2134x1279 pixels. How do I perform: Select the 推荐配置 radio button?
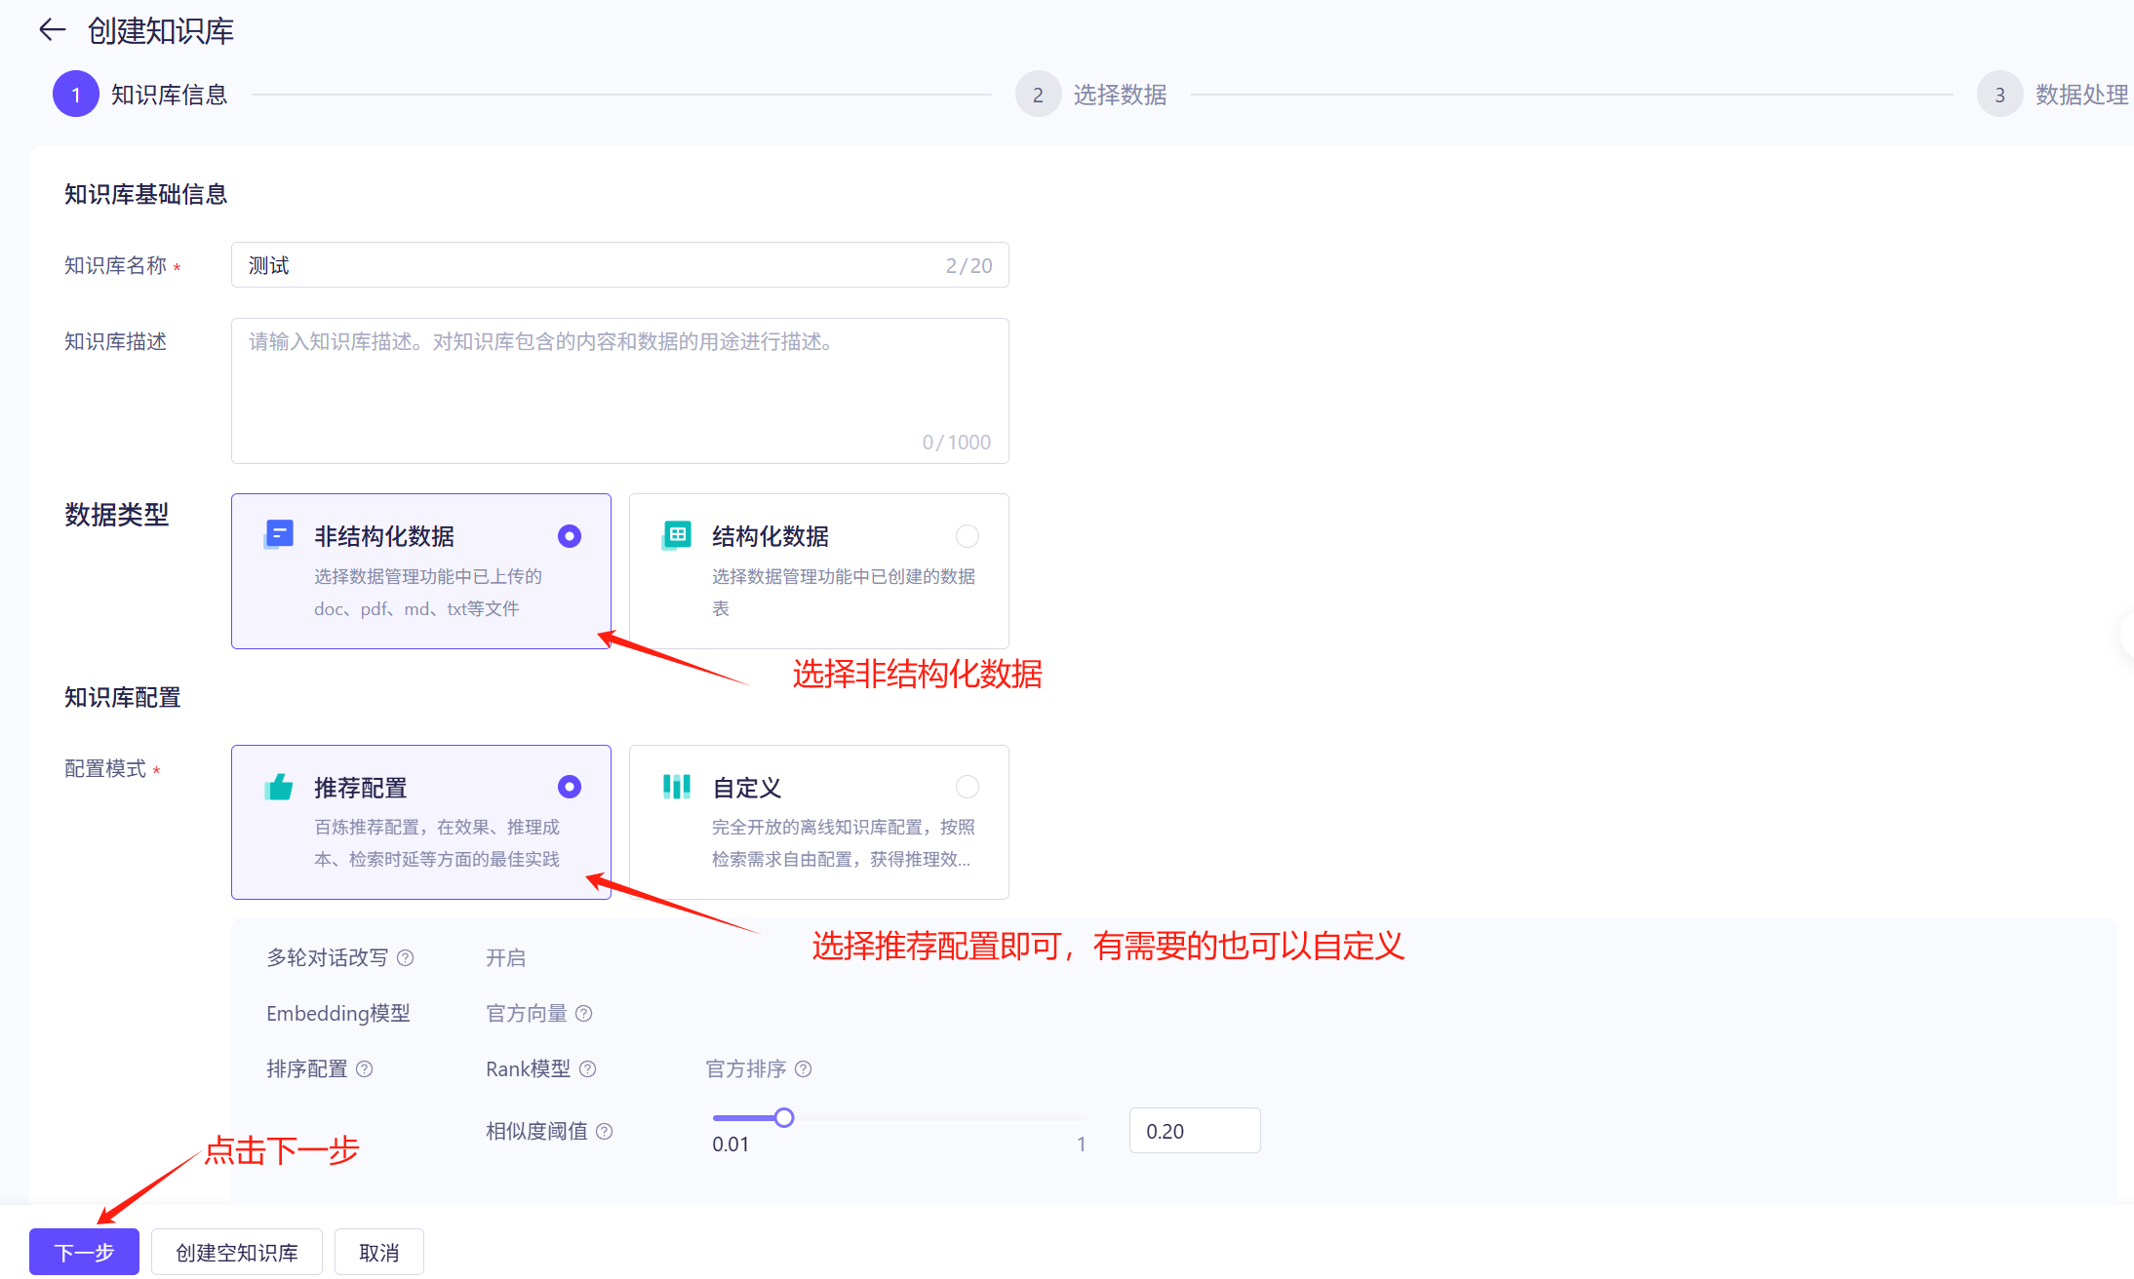[570, 787]
